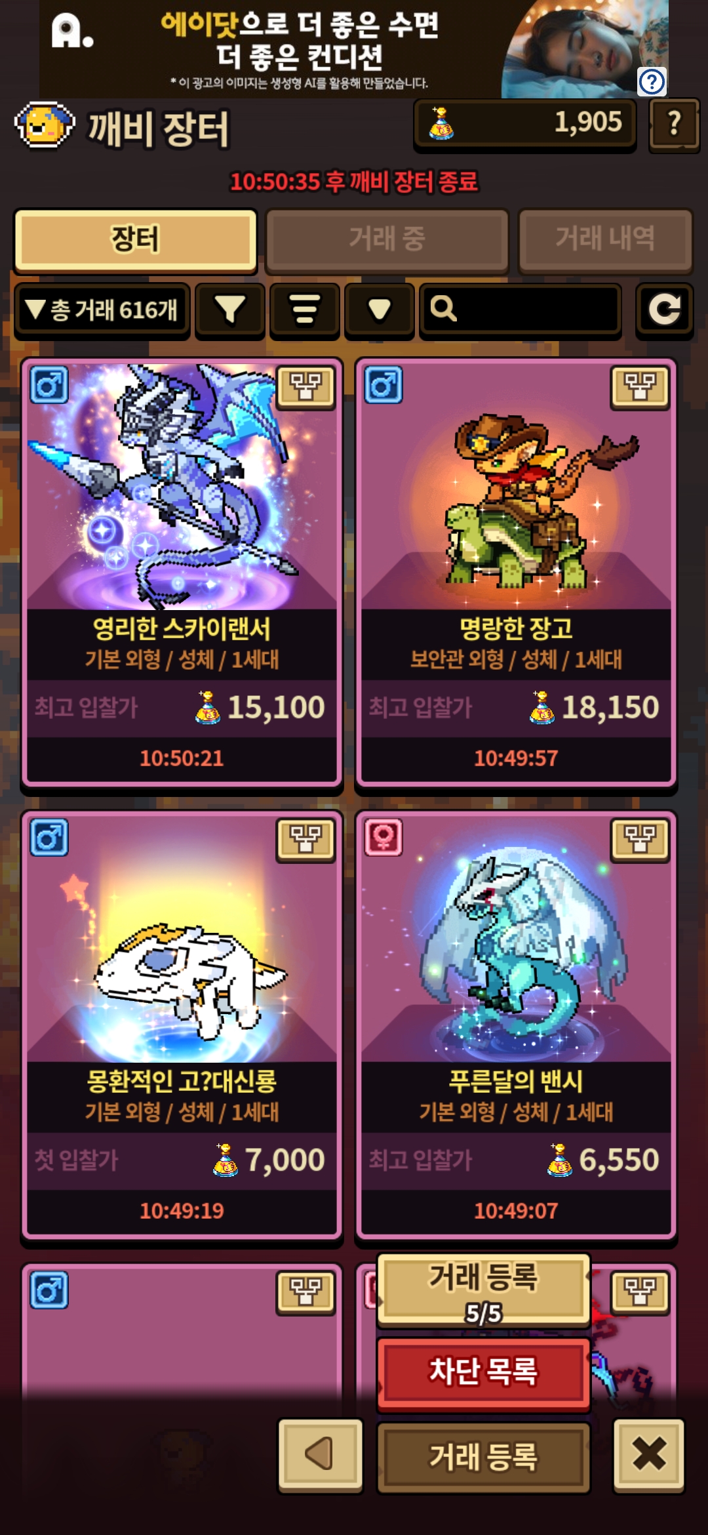Expand the 총 거래 616개 dropdown
This screenshot has height=1535, width=708.
tap(102, 310)
